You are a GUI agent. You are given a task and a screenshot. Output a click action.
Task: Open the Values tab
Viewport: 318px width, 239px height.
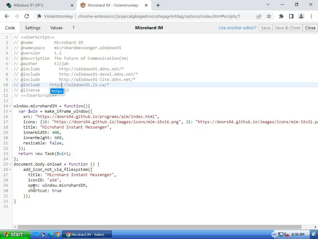pos(57,28)
